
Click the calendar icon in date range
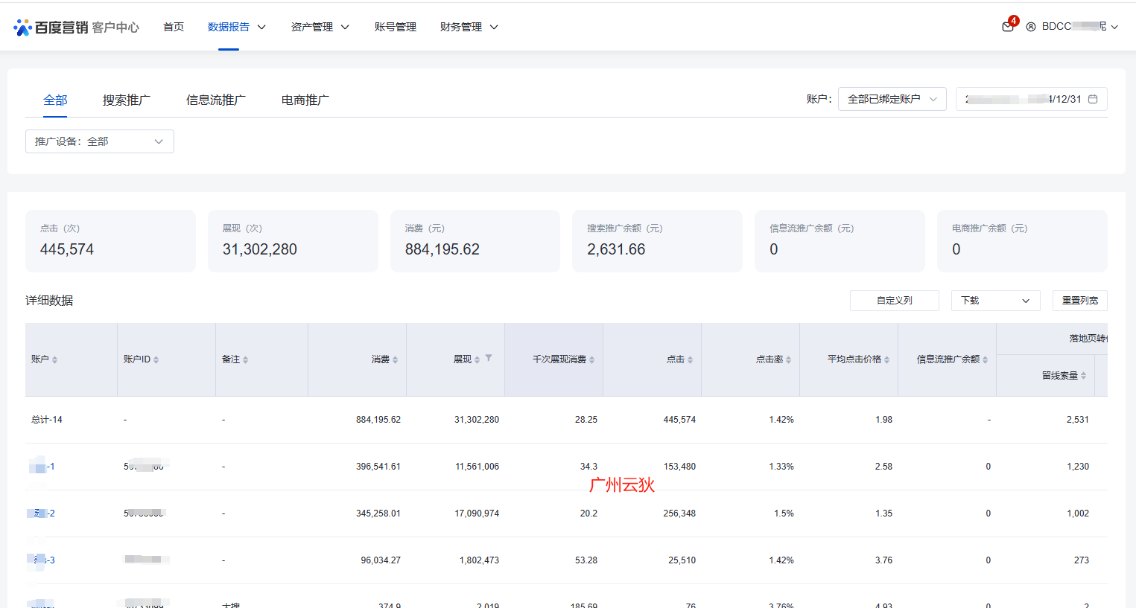point(1093,99)
